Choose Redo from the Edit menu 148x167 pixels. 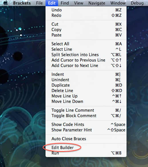tap(86, 15)
